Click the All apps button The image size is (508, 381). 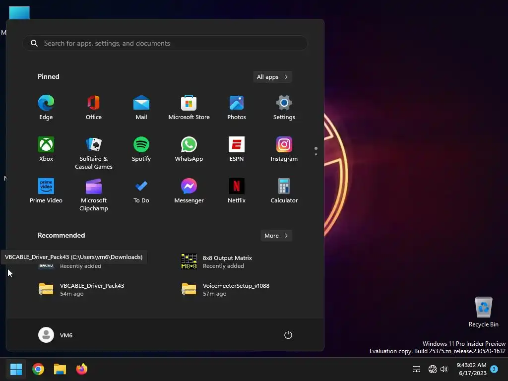272,77
